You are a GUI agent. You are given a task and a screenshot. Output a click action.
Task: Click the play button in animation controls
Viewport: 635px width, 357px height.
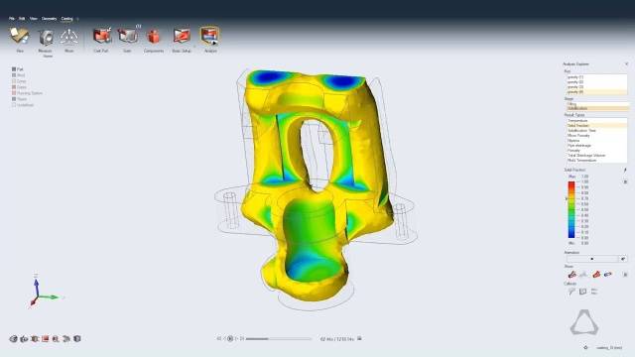tap(230, 339)
